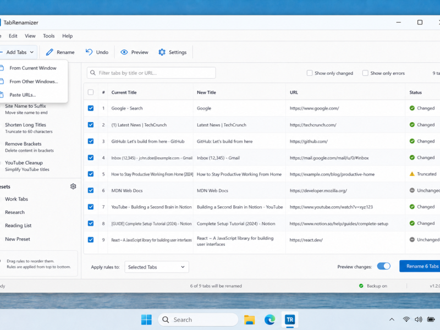Launch Microsoft Edge from taskbar

pyautogui.click(x=269, y=320)
